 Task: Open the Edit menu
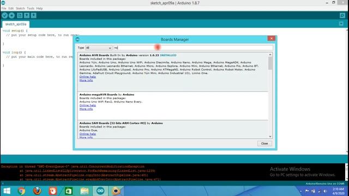11,9
